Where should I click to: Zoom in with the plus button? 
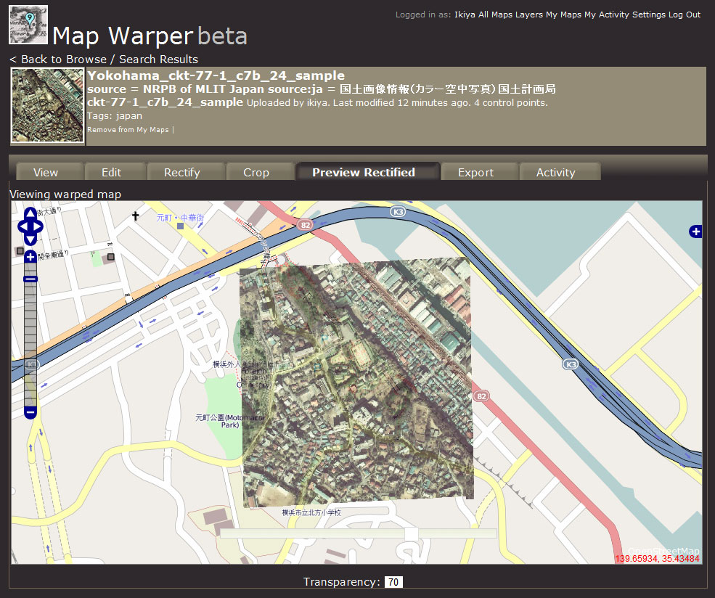pos(30,258)
